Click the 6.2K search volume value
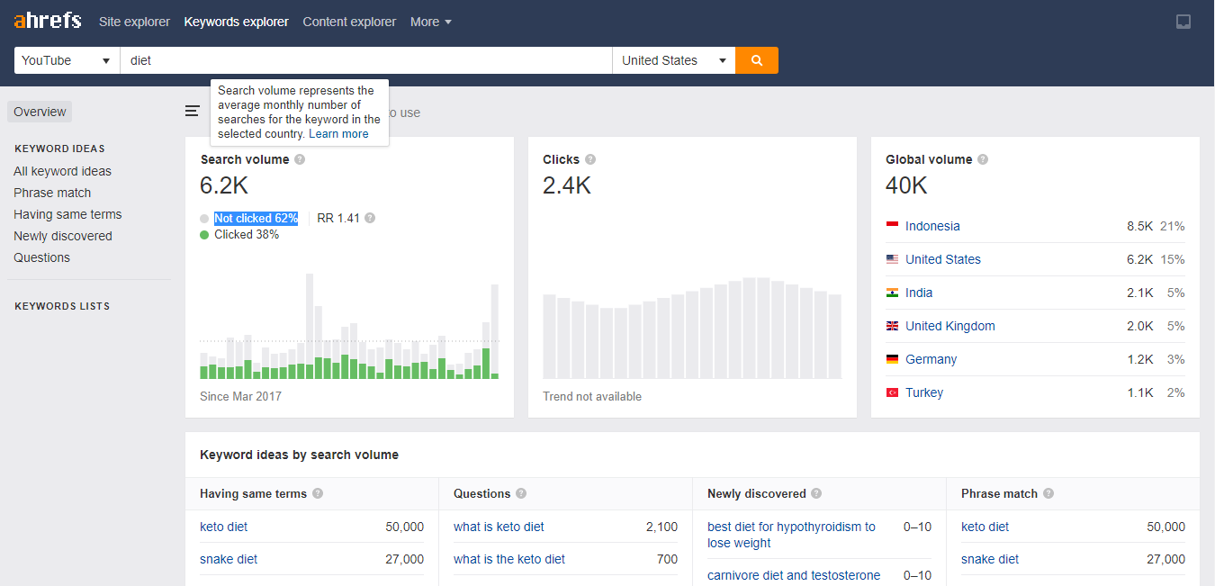The width and height of the screenshot is (1215, 586). click(224, 185)
